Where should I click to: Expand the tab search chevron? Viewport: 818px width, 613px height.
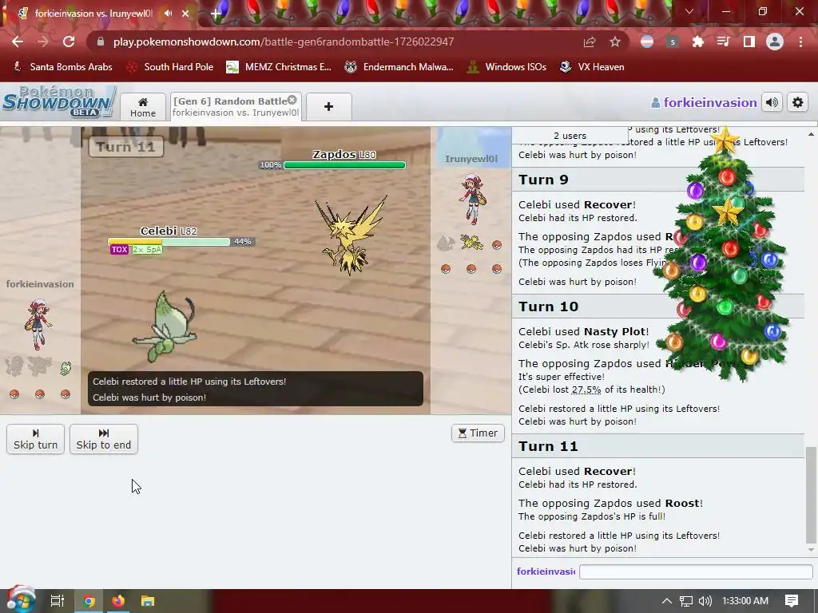point(689,11)
